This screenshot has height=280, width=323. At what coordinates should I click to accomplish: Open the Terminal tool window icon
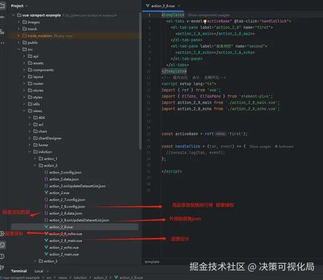pyautogui.click(x=2, y=245)
